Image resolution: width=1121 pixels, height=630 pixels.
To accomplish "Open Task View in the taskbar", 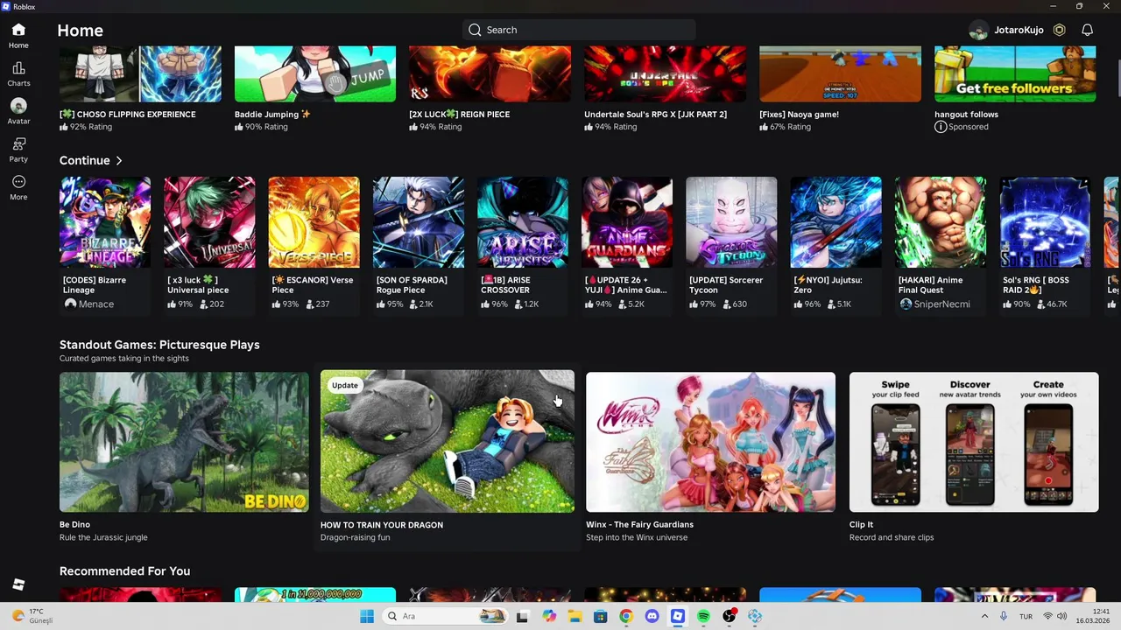I will coord(523,617).
